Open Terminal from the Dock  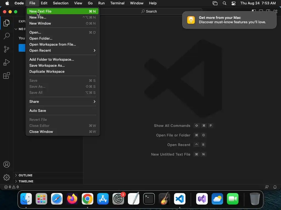(149, 199)
